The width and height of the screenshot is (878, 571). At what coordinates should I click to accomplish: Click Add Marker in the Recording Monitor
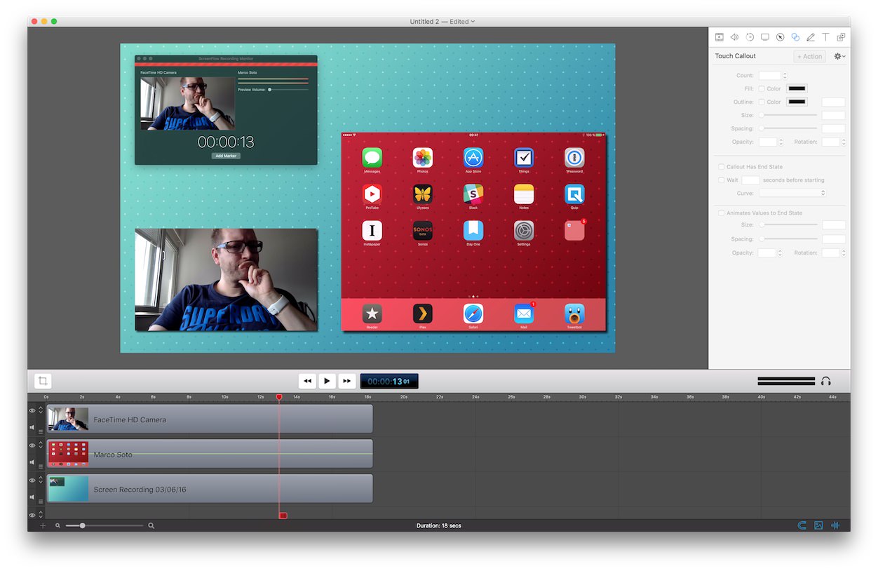point(226,156)
